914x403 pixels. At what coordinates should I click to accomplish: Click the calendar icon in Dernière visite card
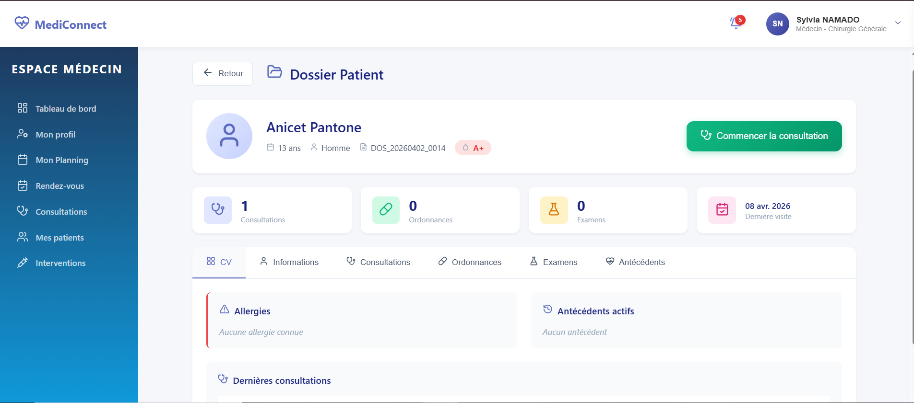(722, 210)
